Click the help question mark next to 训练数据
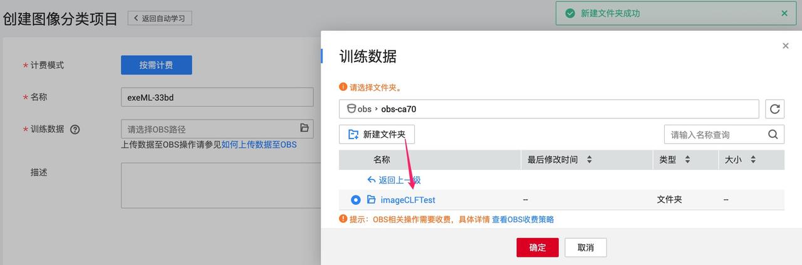The height and width of the screenshot is (265, 802). coord(75,130)
